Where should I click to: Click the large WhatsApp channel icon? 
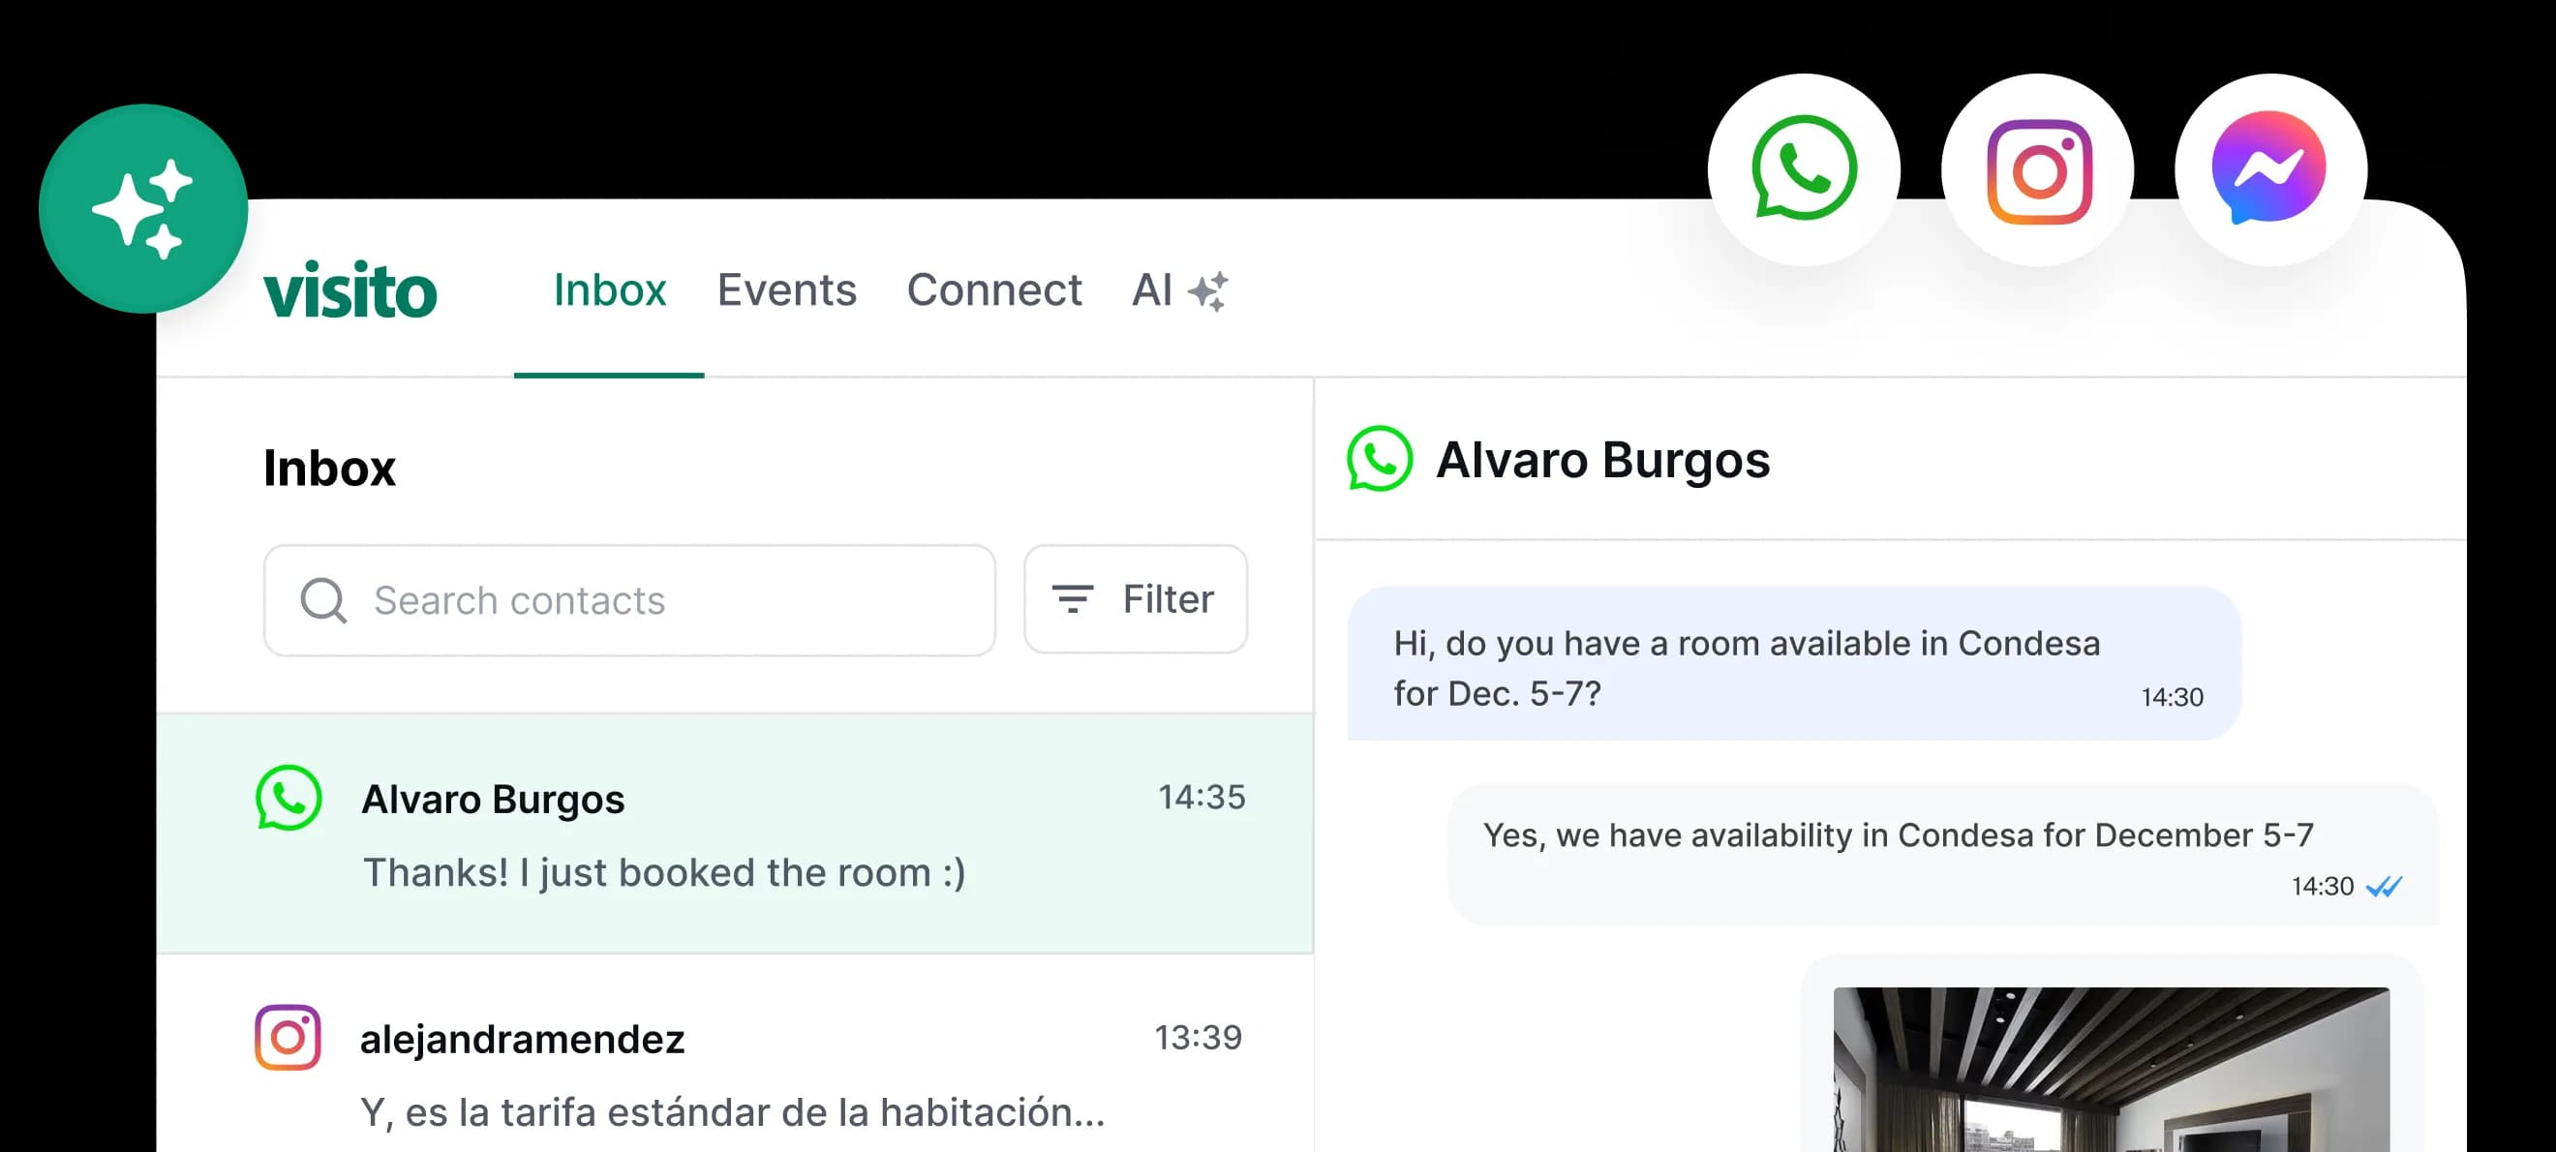coord(1803,168)
